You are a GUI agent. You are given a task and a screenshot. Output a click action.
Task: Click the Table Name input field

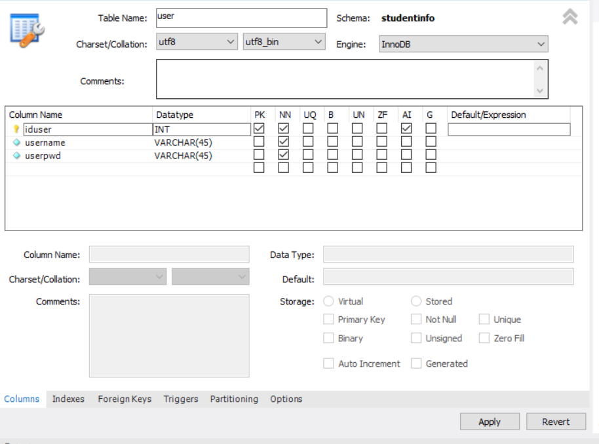coord(241,18)
